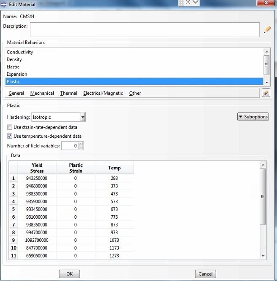Screen dimensions: 277x281
Task: Click the grid icon in top toolbar
Action: click(182, 3)
